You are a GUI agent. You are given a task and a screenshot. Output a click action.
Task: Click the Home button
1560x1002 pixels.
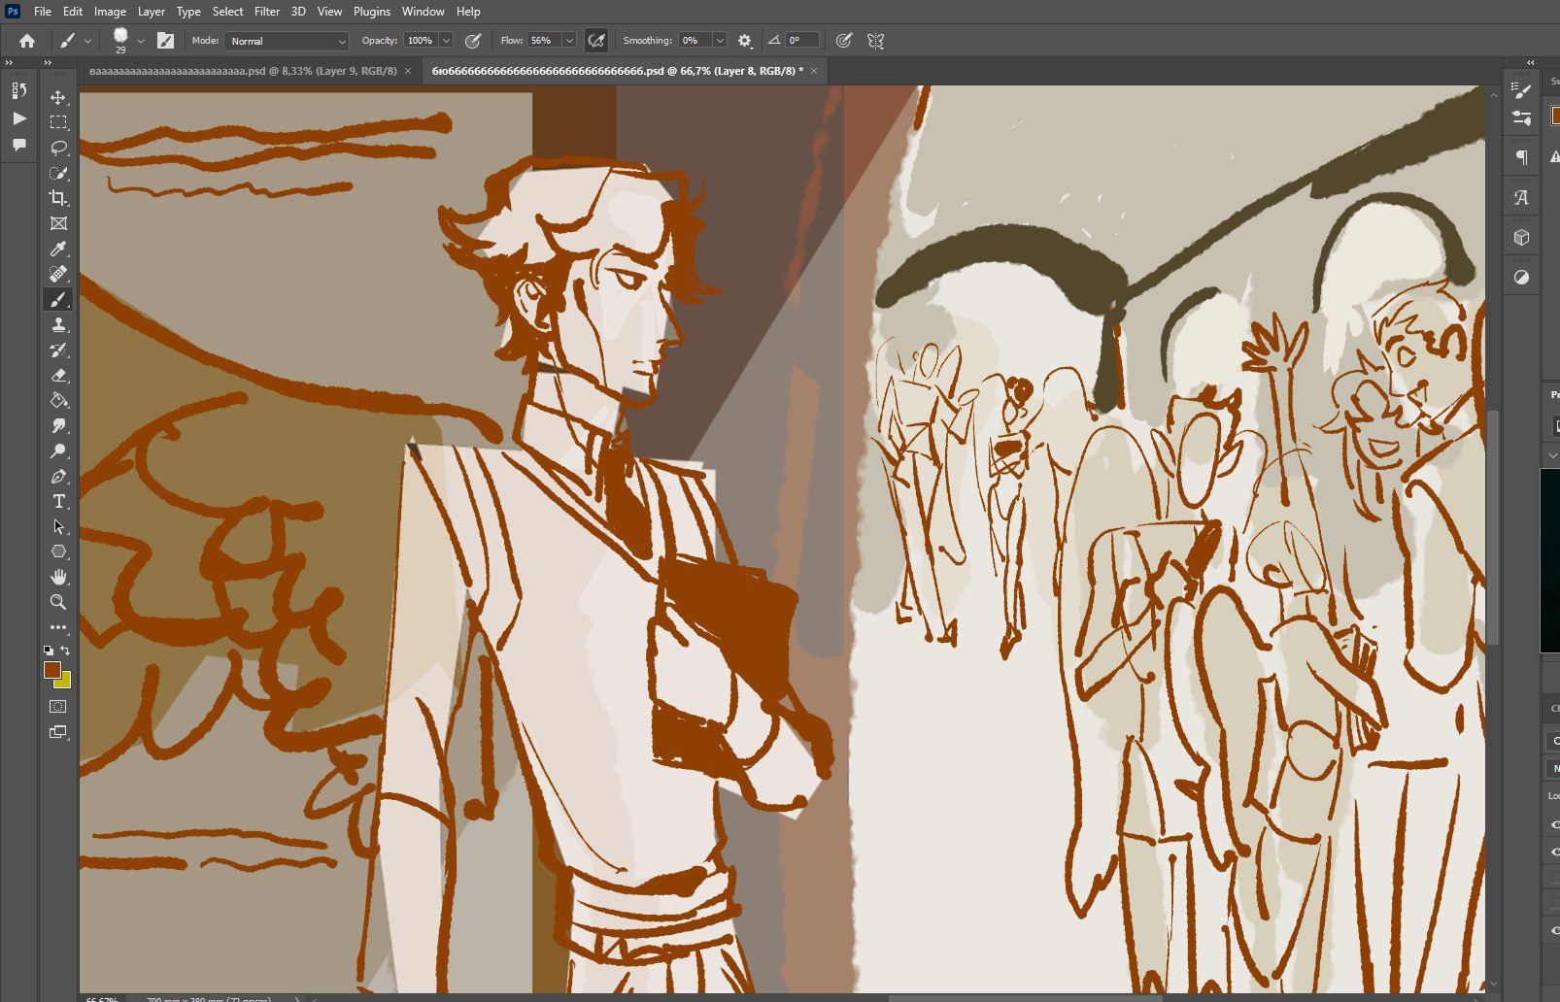[x=27, y=41]
